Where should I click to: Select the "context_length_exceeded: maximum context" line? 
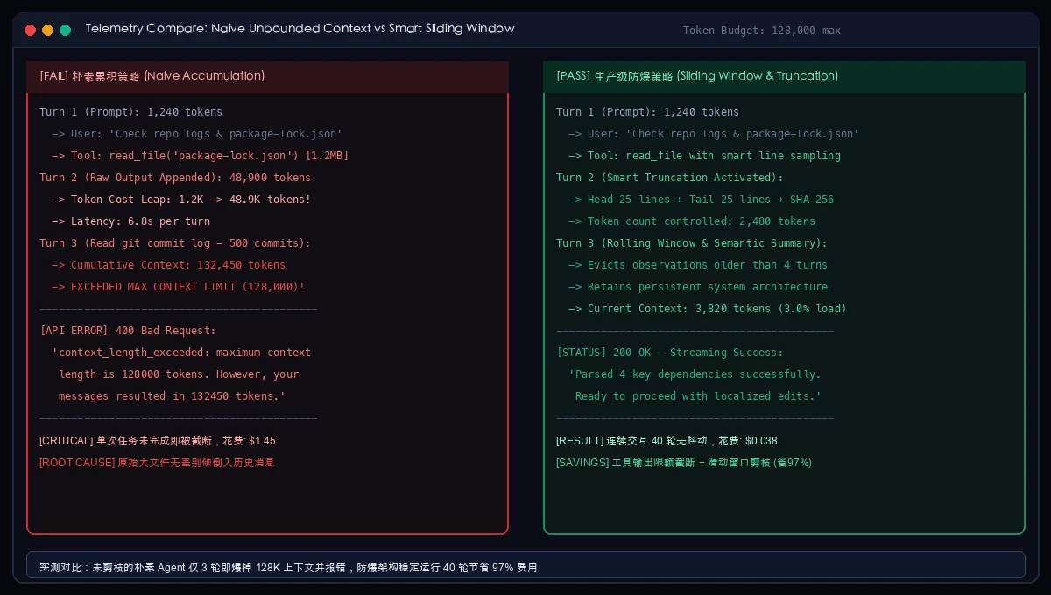coord(181,353)
